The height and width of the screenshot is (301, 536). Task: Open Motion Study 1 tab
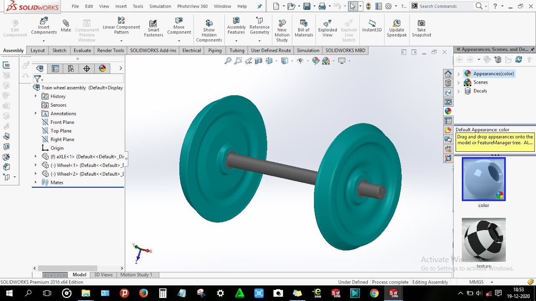[x=136, y=275]
